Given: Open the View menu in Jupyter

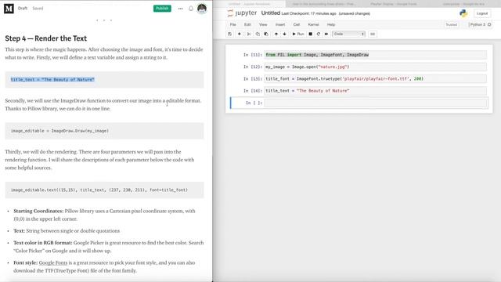Looking at the screenshot, I should point(263,24).
